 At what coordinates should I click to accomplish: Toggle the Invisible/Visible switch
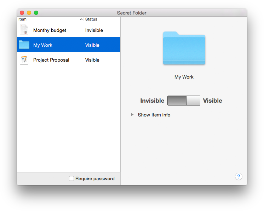[x=184, y=101]
